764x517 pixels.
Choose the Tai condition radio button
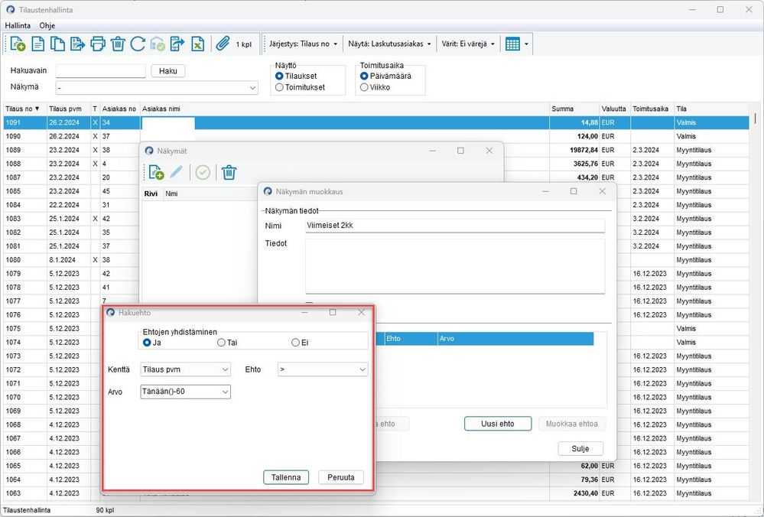[x=221, y=343]
